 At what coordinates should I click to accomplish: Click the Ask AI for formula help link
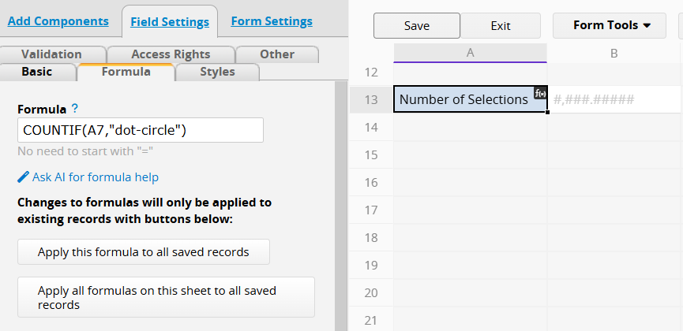pyautogui.click(x=95, y=177)
